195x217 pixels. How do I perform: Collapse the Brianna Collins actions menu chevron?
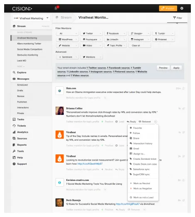click(x=156, y=122)
